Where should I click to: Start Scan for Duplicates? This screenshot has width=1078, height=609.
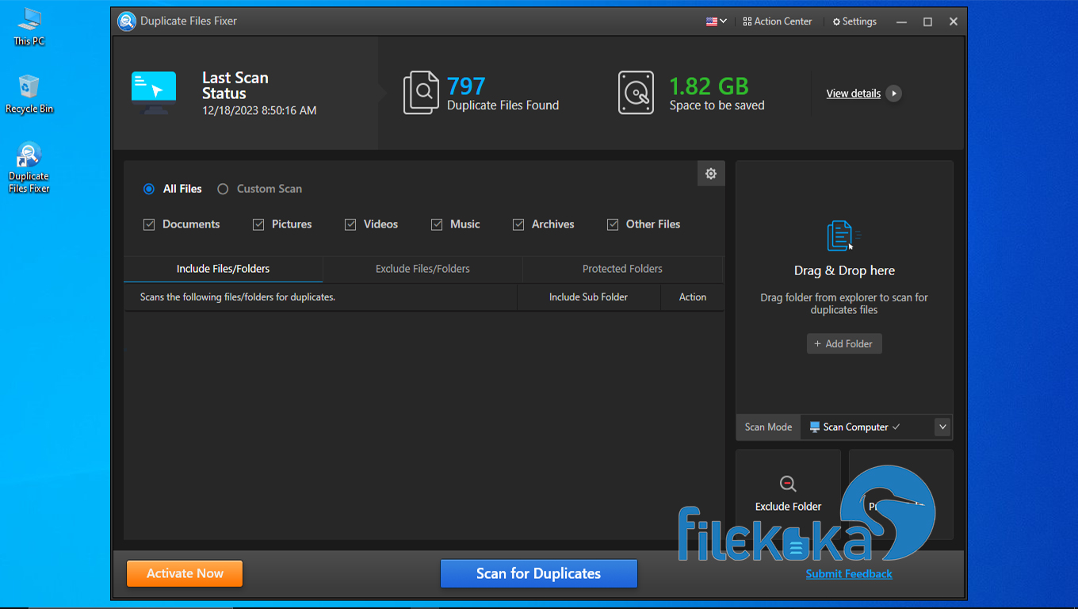539,573
